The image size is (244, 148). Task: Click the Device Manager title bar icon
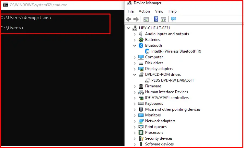point(129,3)
